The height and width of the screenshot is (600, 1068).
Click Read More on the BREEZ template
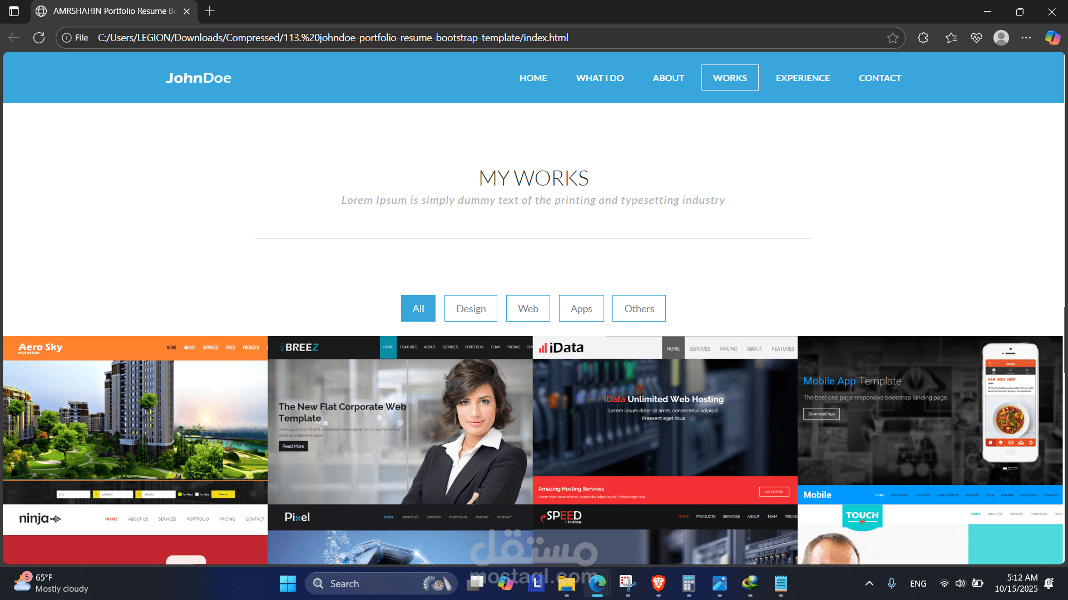[x=293, y=446]
